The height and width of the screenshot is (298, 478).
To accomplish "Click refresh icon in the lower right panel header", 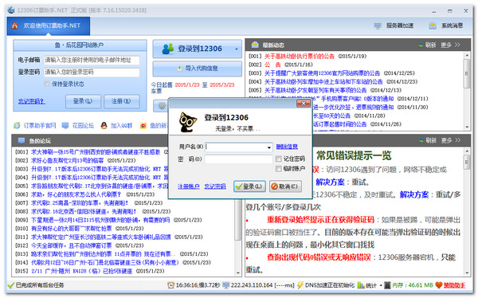I will (421, 140).
